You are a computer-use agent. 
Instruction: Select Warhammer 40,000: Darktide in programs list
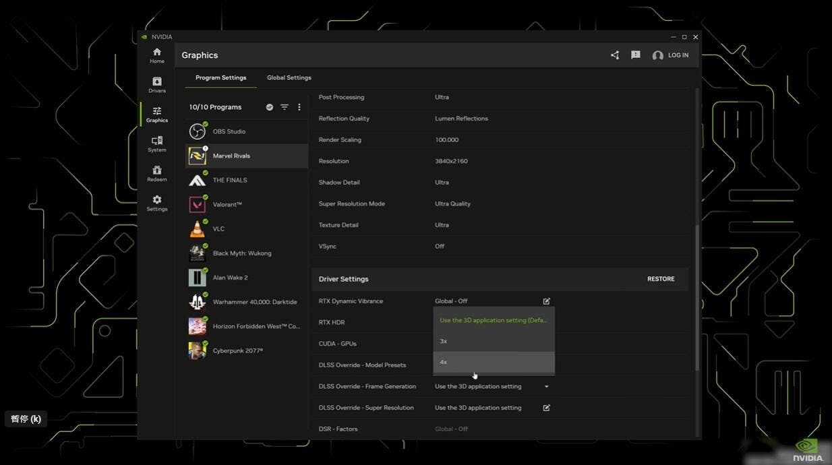coord(247,302)
